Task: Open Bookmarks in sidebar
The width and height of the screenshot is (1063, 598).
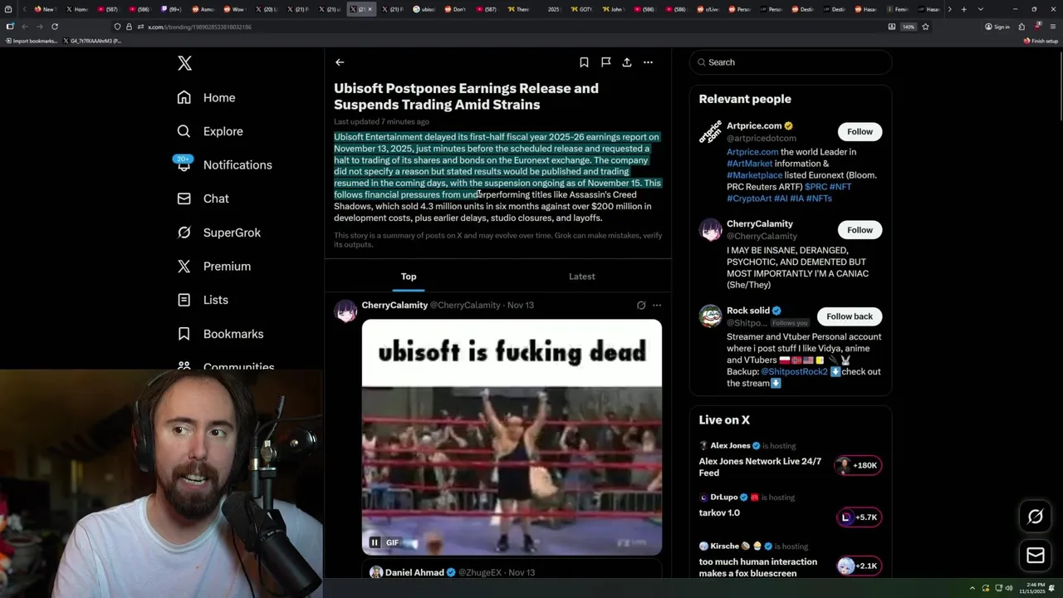Action: (220, 334)
